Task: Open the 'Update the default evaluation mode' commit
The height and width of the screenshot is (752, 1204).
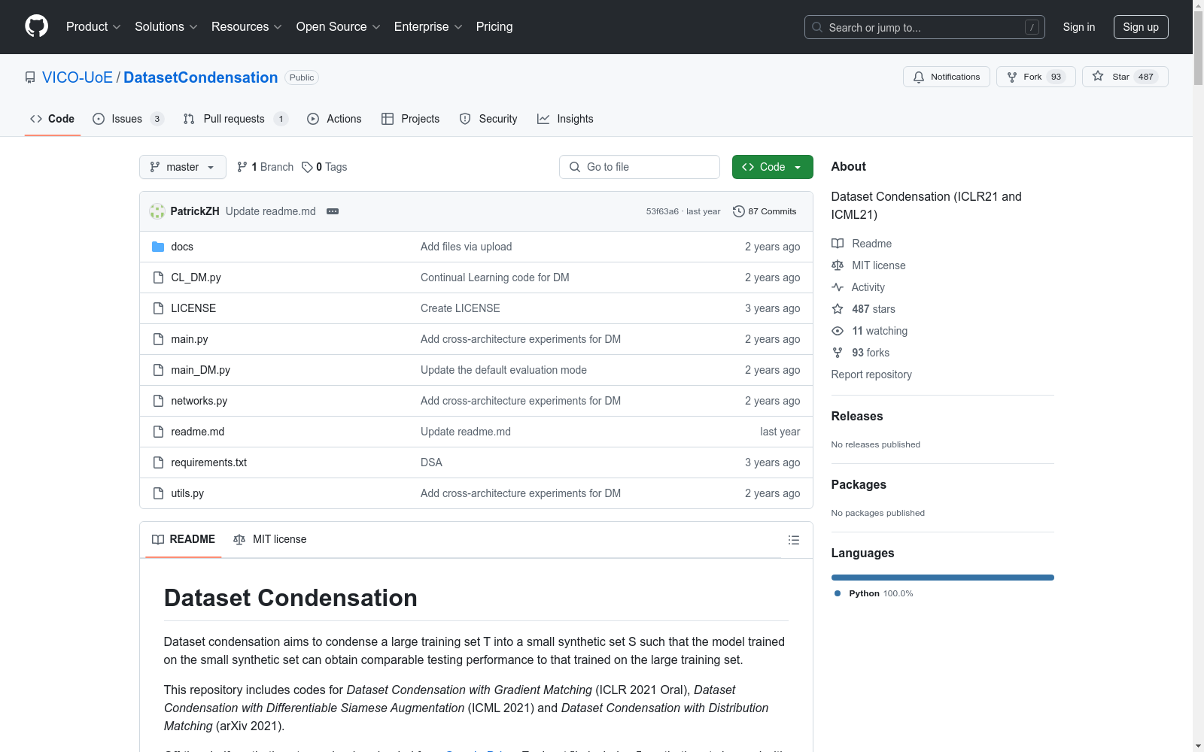Action: pos(503,370)
